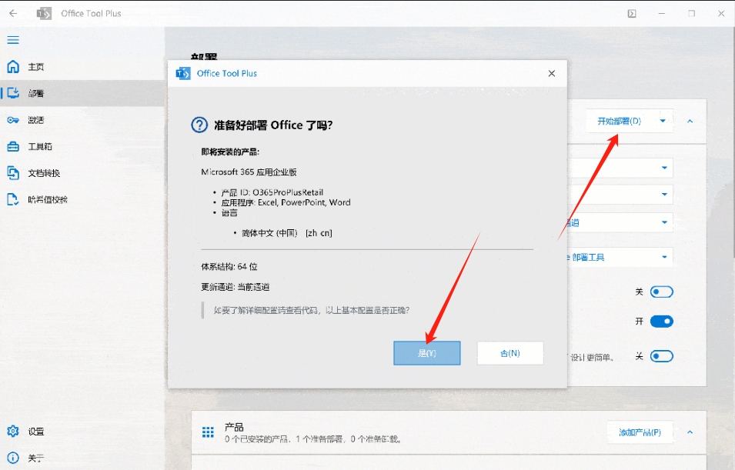Open the hamburger navigation menu

pos(13,40)
